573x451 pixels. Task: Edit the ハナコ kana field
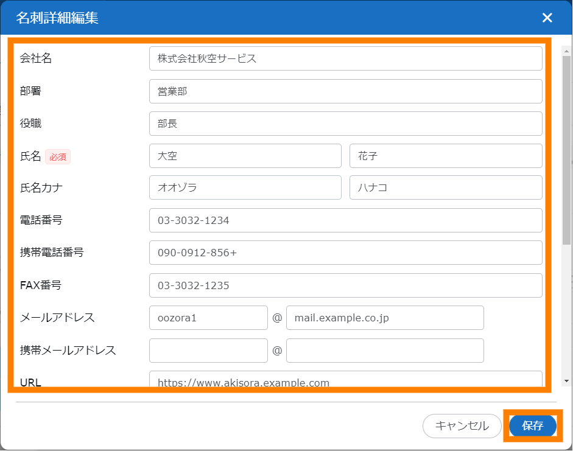445,187
